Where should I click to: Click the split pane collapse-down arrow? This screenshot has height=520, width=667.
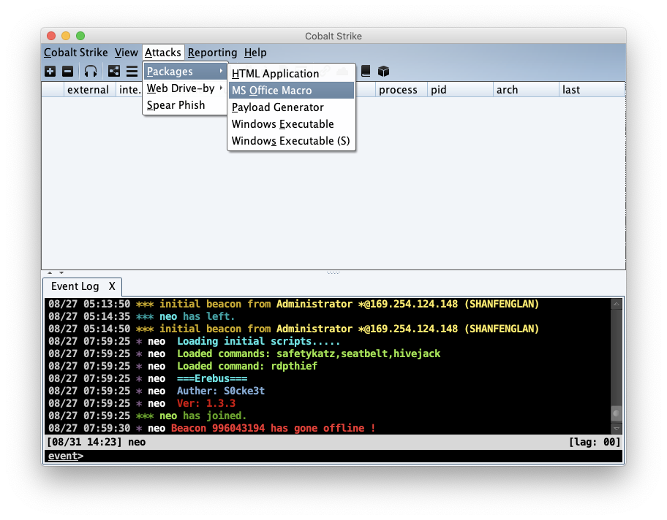pyautogui.click(x=61, y=272)
